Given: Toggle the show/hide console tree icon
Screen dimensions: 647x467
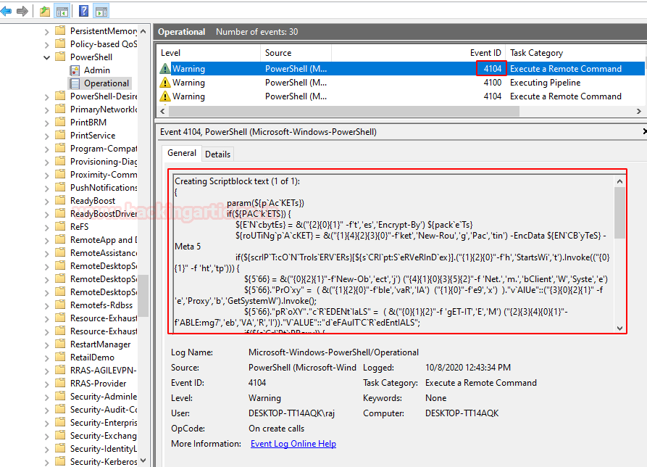Looking at the screenshot, I should click(62, 11).
